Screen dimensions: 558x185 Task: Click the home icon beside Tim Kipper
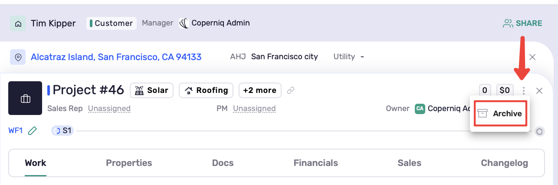pos(18,23)
